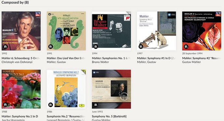The height and width of the screenshot is (121, 224).
Task: Open Bruno Walter edition album artwork
Action: tap(111, 31)
